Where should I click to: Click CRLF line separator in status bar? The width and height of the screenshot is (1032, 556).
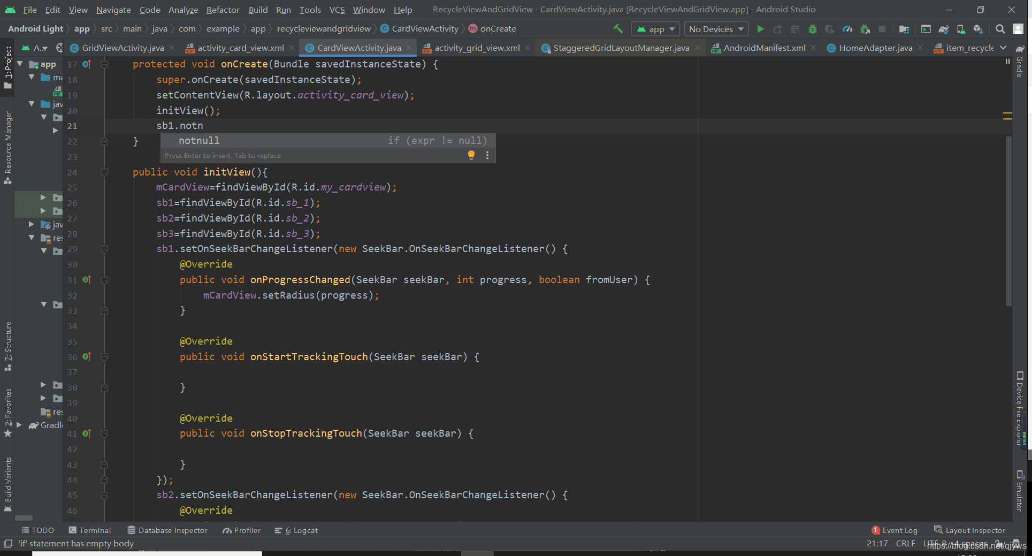click(905, 544)
